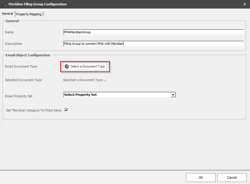
Task: Switch to the General tab
Action: coord(7,14)
